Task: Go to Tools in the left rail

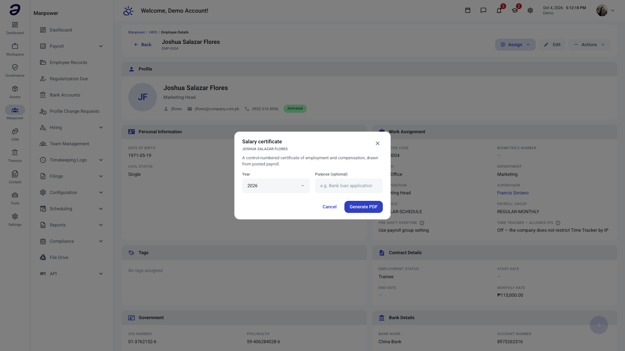Action: [x=15, y=198]
